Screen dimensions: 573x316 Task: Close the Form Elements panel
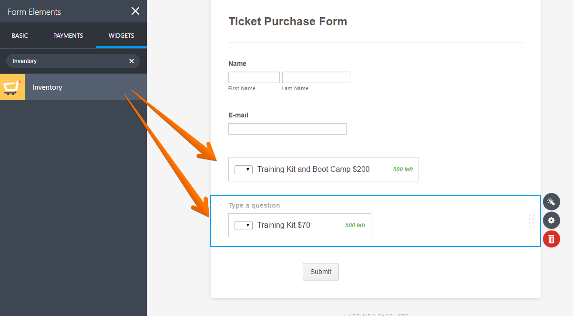coord(135,11)
